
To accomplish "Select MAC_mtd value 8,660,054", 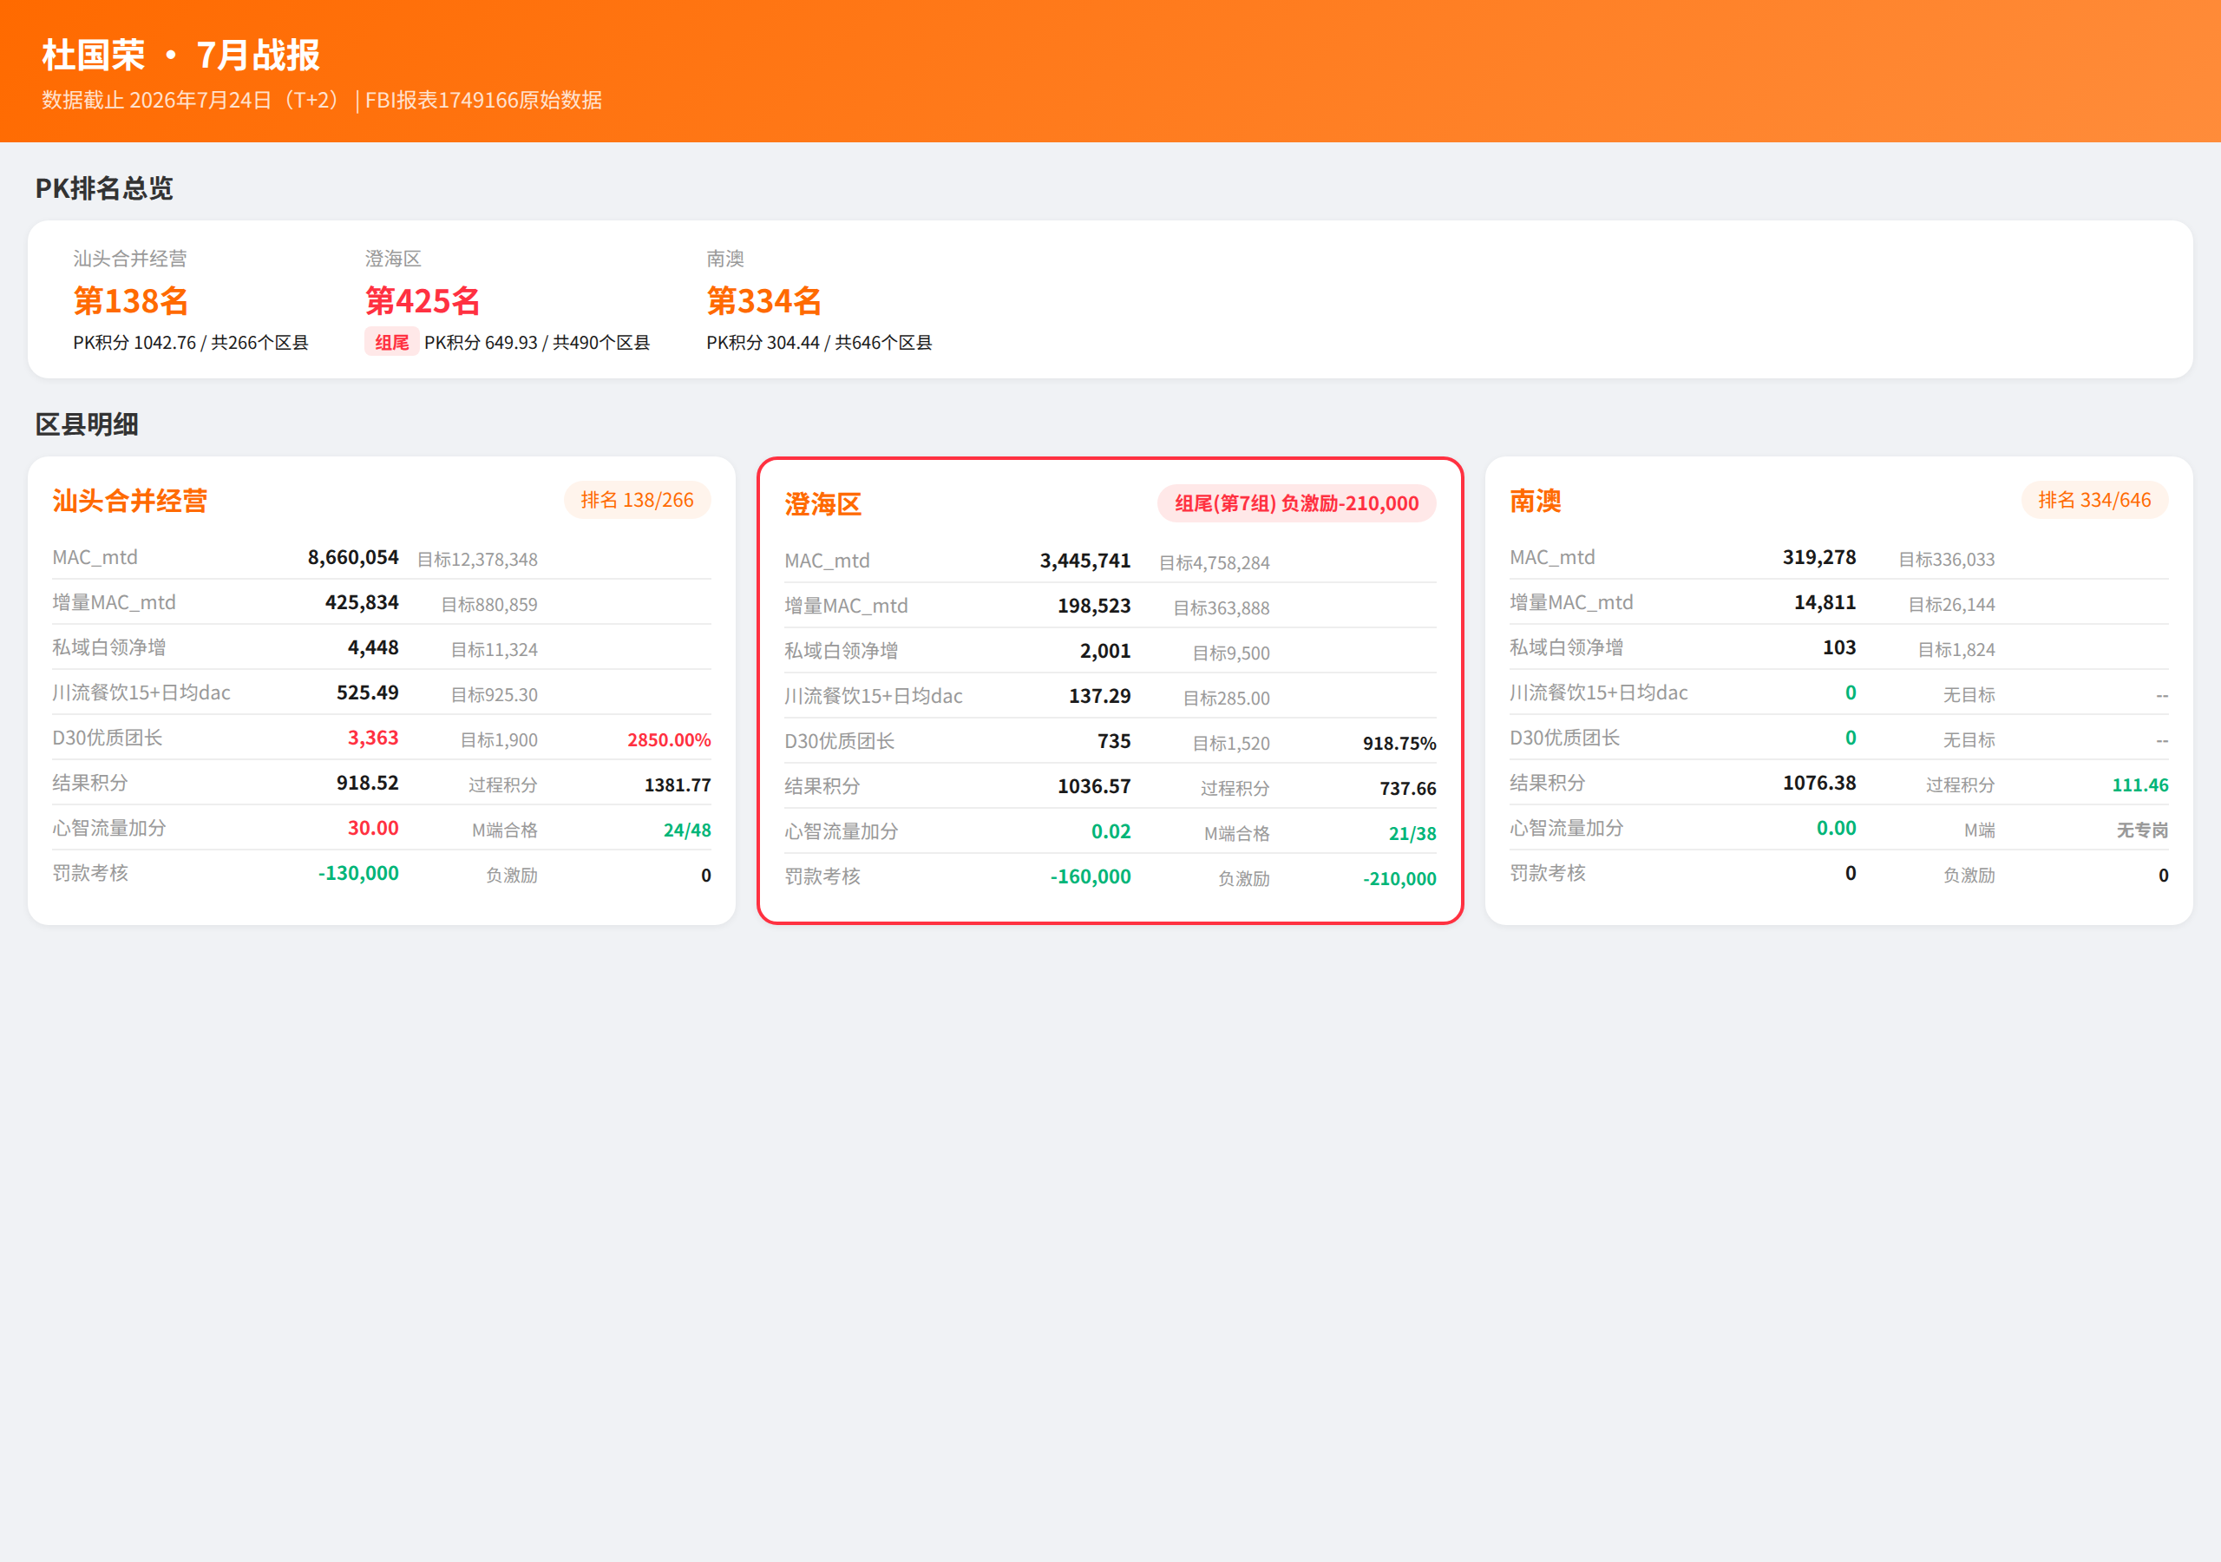I will (353, 557).
